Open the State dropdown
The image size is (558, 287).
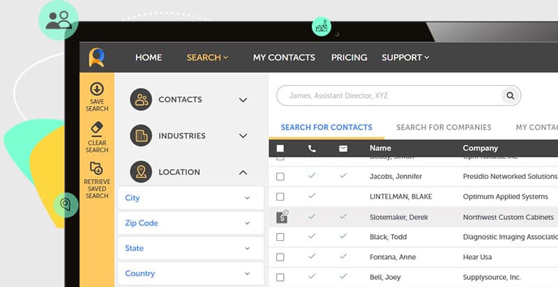190,248
